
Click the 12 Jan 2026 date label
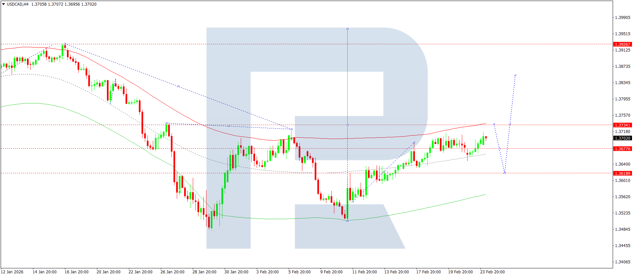[12, 272]
